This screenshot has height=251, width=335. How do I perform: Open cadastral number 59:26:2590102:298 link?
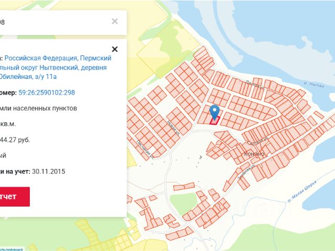[47, 93]
